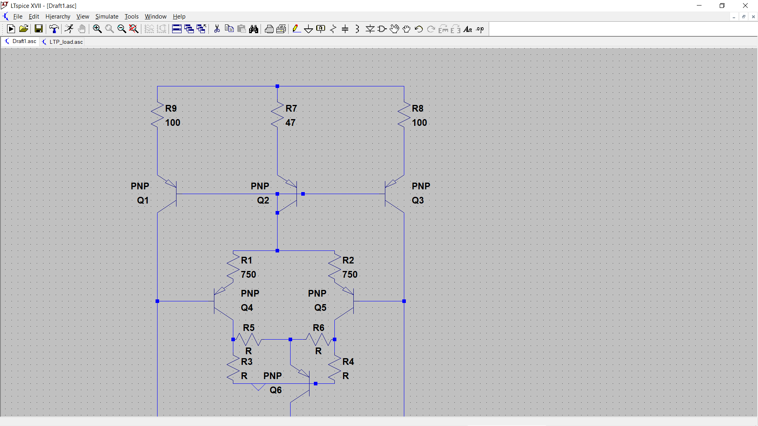The image size is (758, 426).
Task: Click the R1 value 750
Action: pyautogui.click(x=249, y=275)
